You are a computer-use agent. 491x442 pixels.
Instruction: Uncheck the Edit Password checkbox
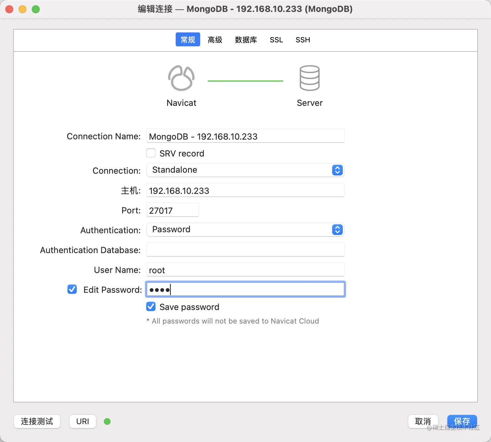[72, 289]
